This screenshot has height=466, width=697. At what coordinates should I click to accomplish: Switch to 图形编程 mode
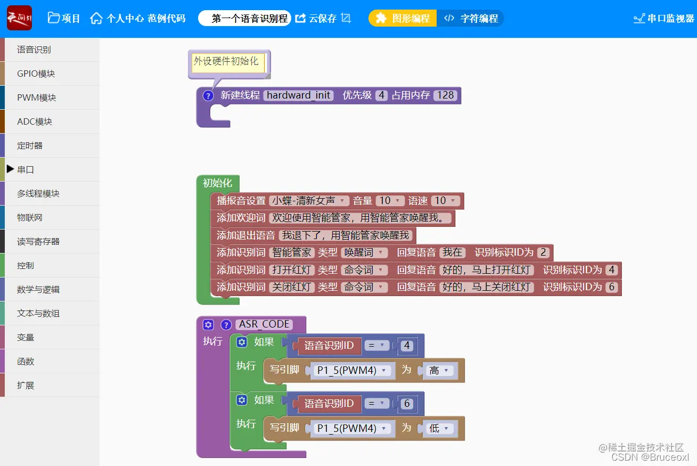(403, 18)
